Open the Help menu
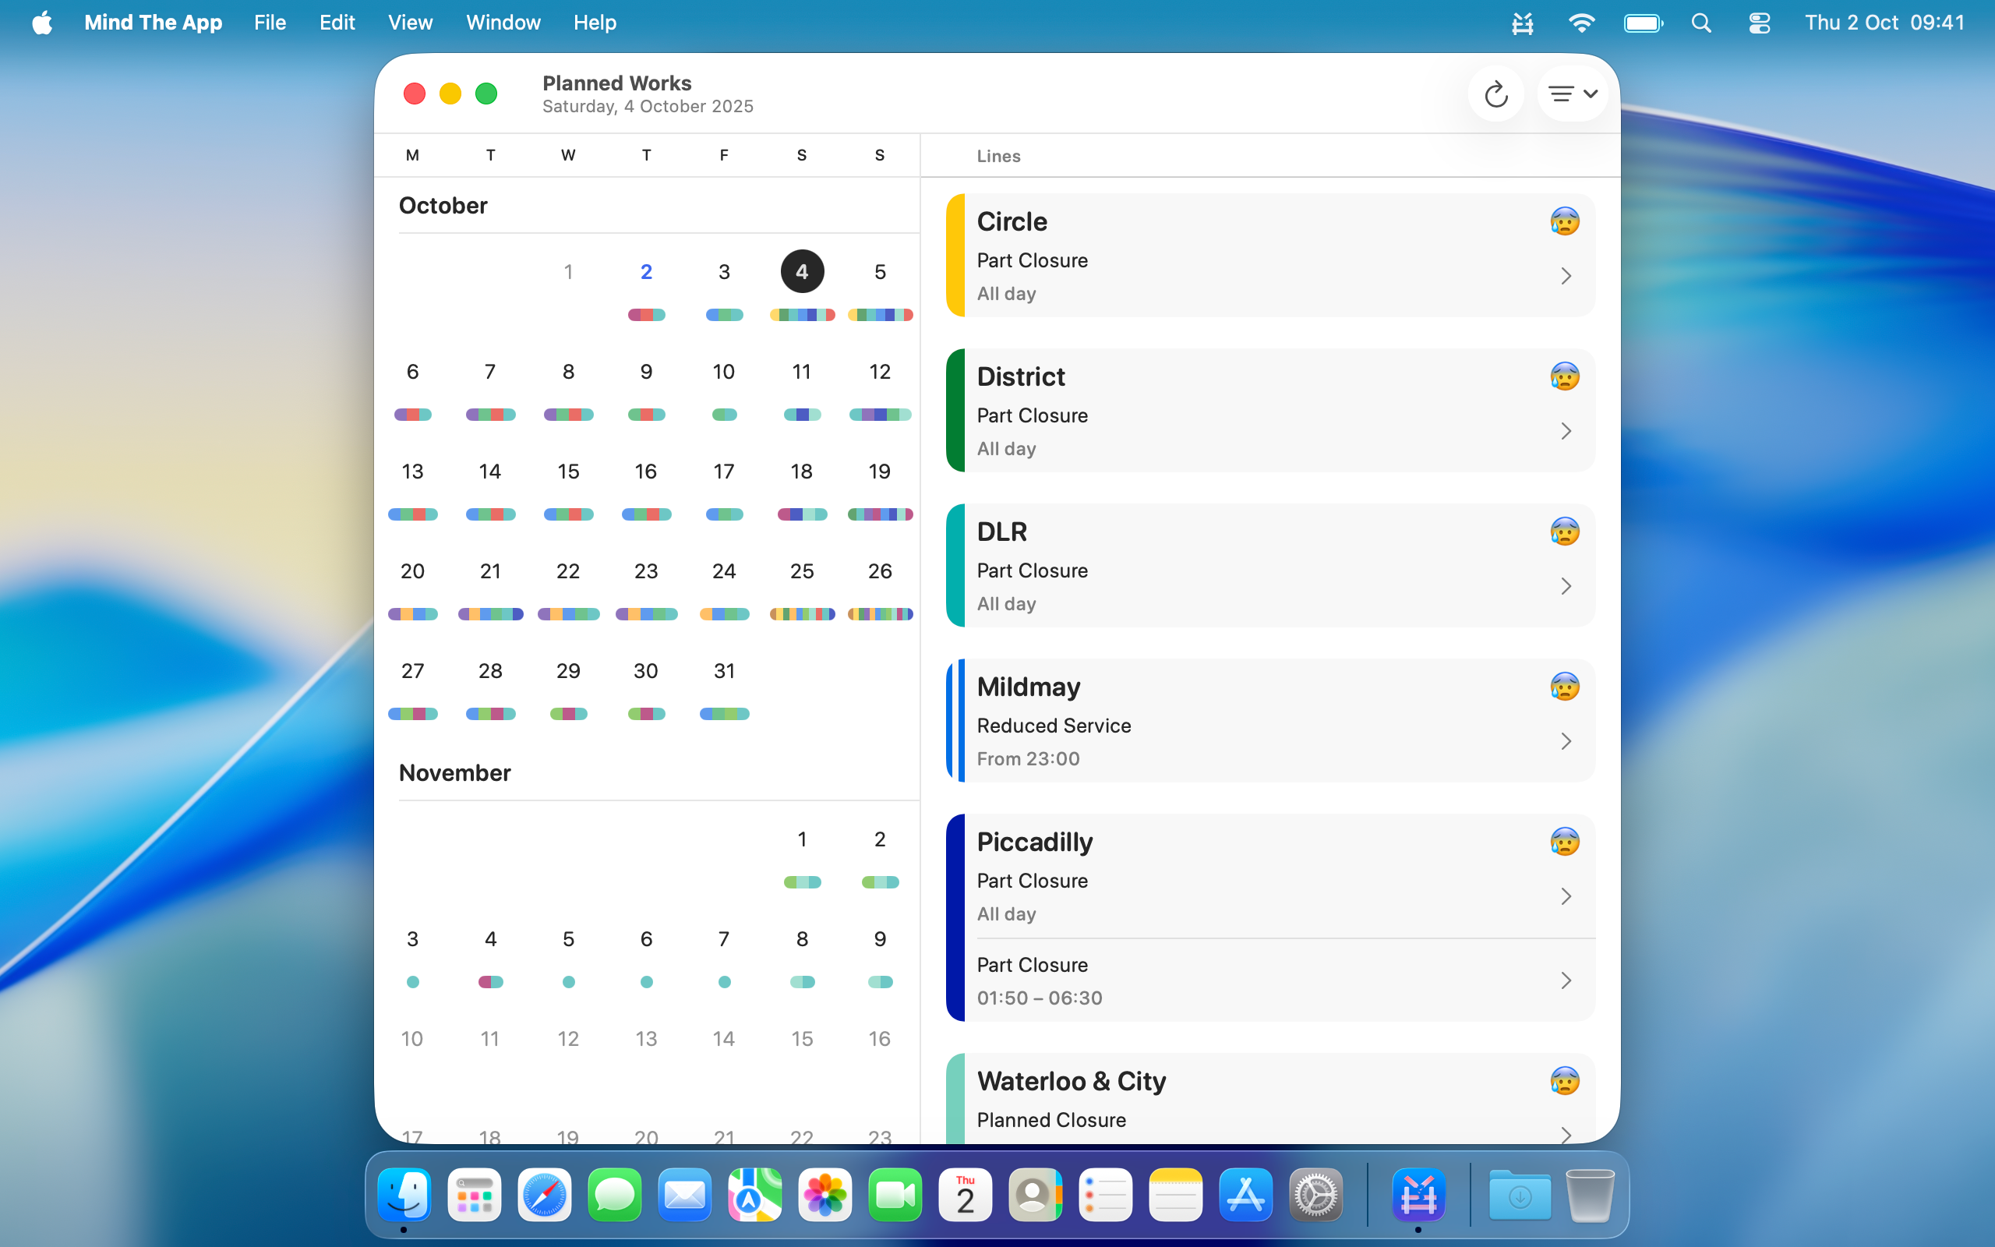 pyautogui.click(x=595, y=23)
